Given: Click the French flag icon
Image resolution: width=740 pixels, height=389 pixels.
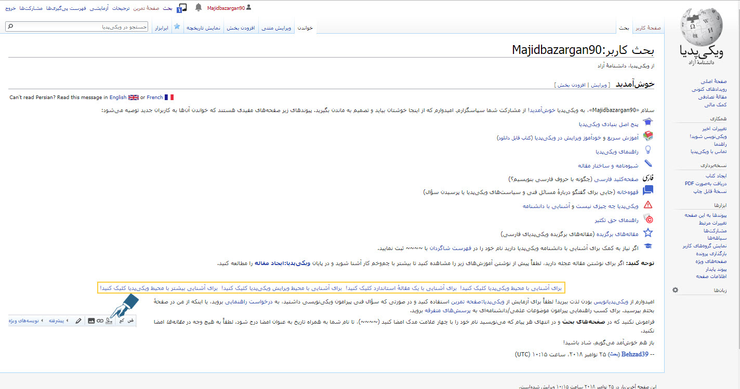Looking at the screenshot, I should pos(169,97).
